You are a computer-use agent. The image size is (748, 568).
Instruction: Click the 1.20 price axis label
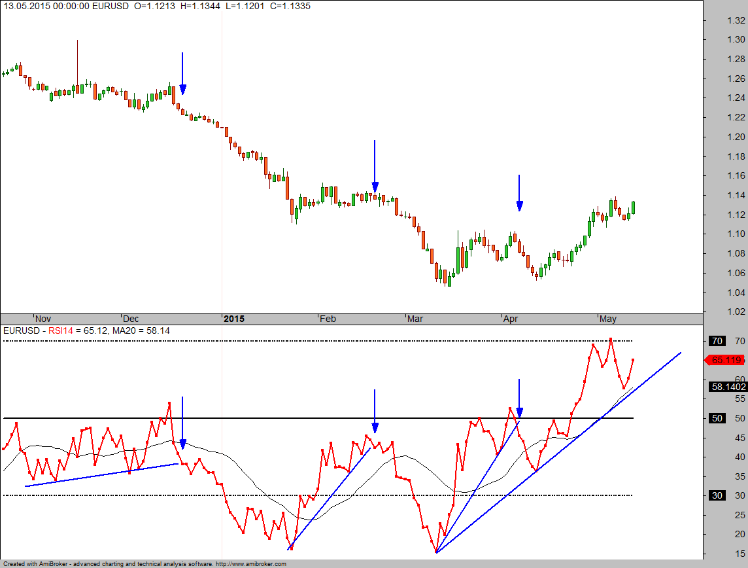[x=736, y=137]
